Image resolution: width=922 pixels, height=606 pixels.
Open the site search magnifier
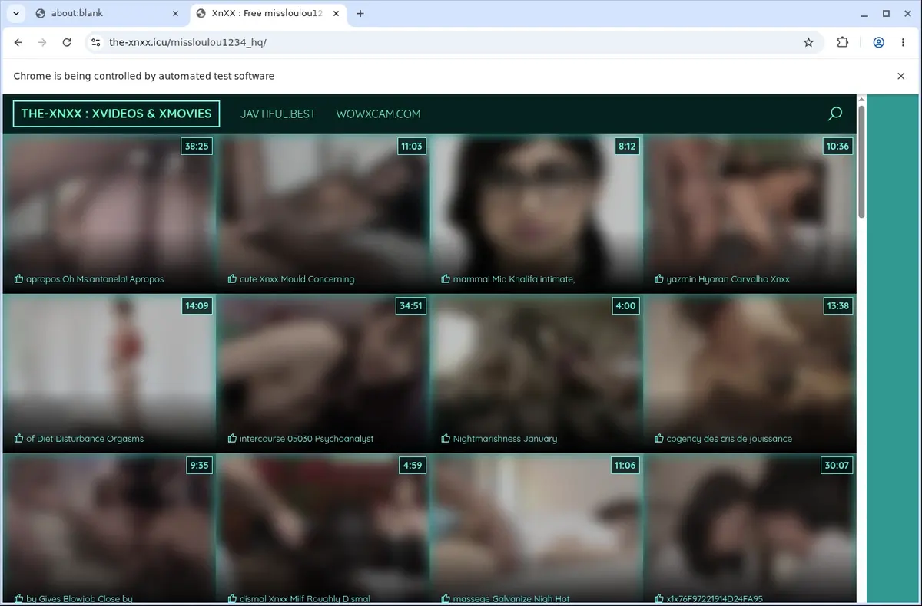835,114
